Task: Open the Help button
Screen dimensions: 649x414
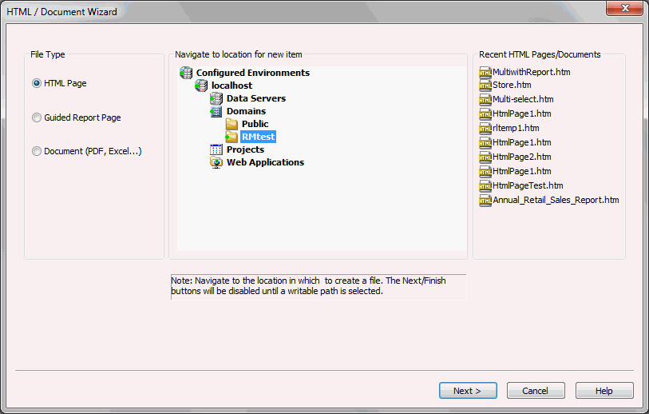Action: [604, 391]
